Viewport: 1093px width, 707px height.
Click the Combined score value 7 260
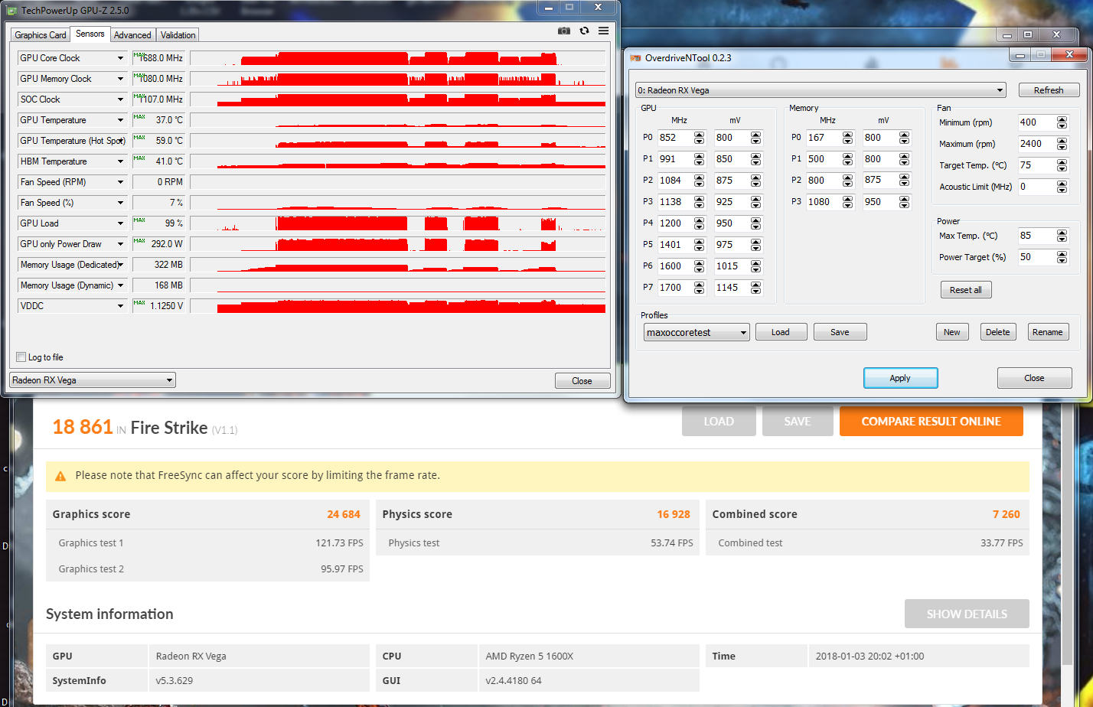[1007, 514]
